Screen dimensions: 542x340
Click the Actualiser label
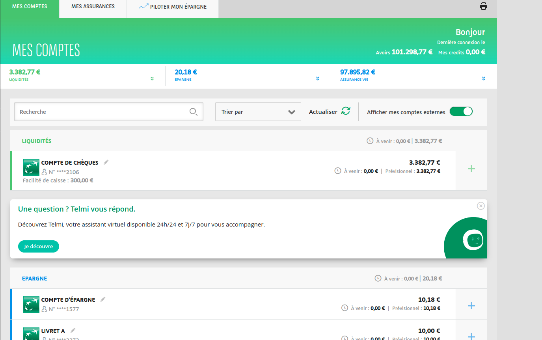(x=323, y=112)
